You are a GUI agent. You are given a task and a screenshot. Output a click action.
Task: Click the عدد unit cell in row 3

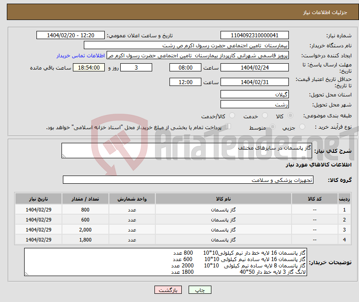[x=132, y=230]
